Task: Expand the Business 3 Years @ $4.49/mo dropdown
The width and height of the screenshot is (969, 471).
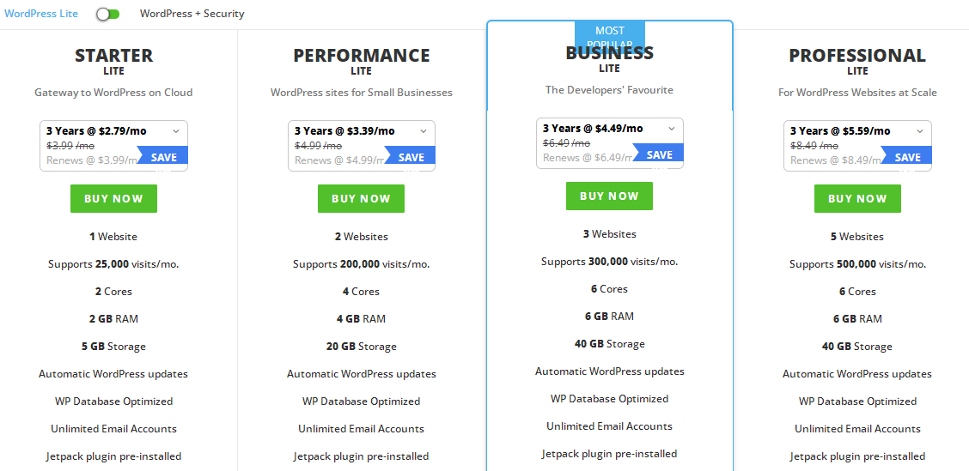Action: point(609,129)
